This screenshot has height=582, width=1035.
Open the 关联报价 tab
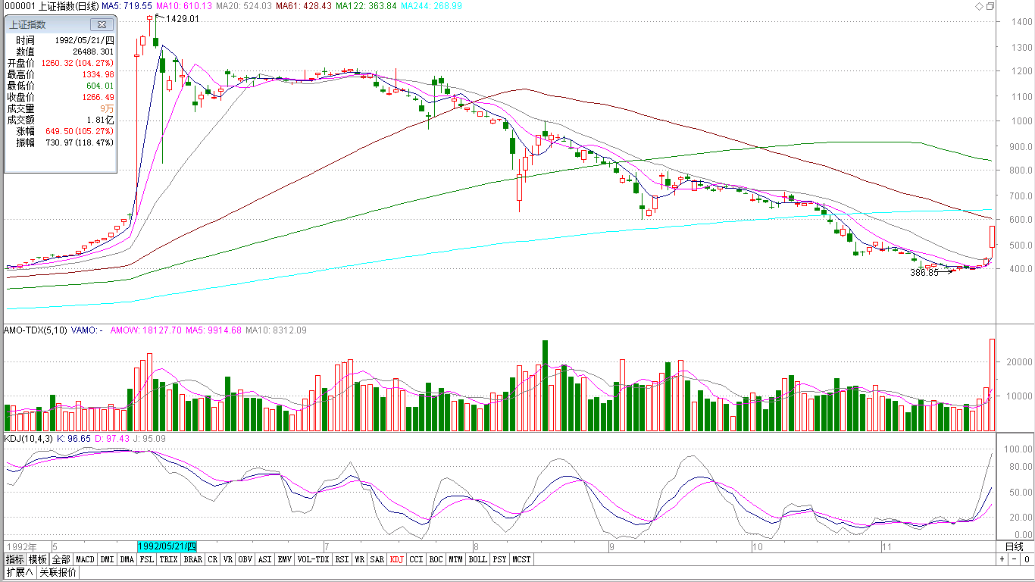(58, 572)
